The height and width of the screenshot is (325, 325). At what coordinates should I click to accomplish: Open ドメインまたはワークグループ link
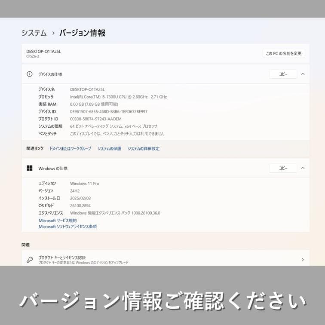coord(70,149)
